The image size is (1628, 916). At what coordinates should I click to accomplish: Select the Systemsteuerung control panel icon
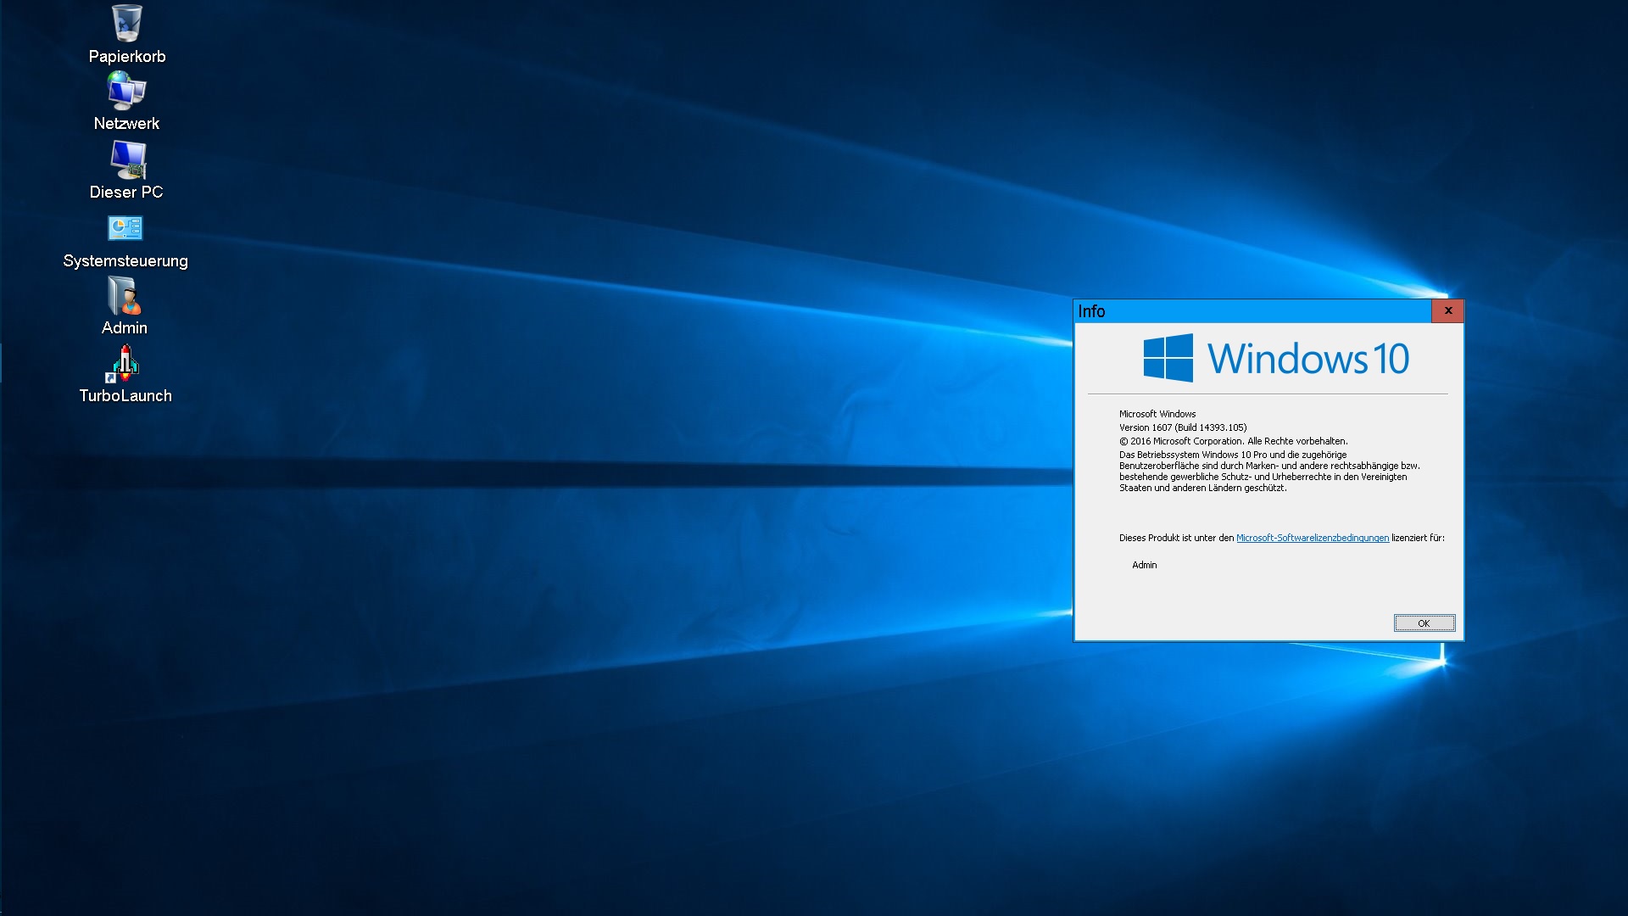(x=125, y=228)
